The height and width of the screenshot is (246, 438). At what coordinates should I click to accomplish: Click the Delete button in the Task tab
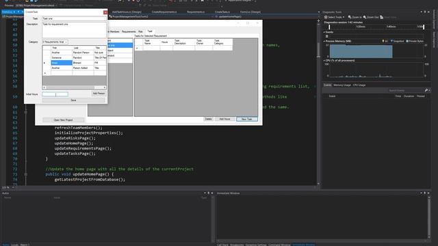pyautogui.click(x=208, y=119)
